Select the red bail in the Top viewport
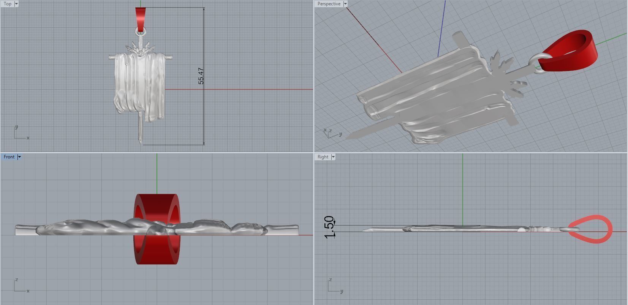628x305 pixels. (x=140, y=20)
